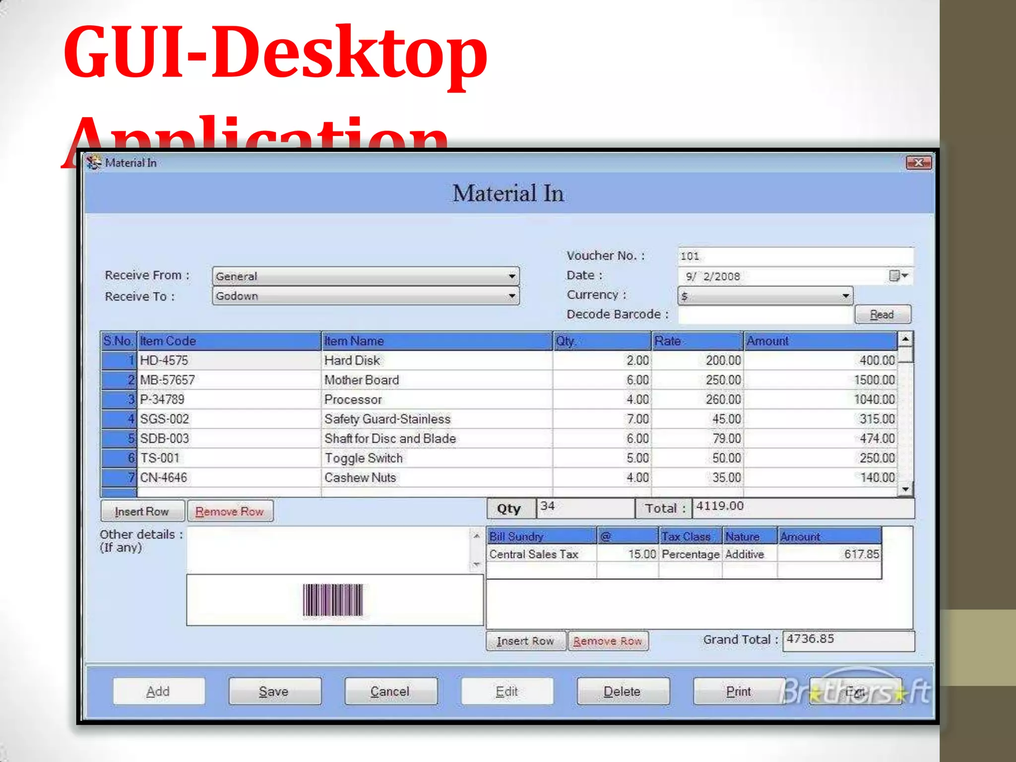Click item code cell P-34789

pyautogui.click(x=229, y=399)
